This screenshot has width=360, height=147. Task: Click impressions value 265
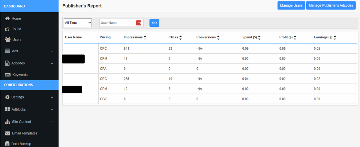pos(126,79)
